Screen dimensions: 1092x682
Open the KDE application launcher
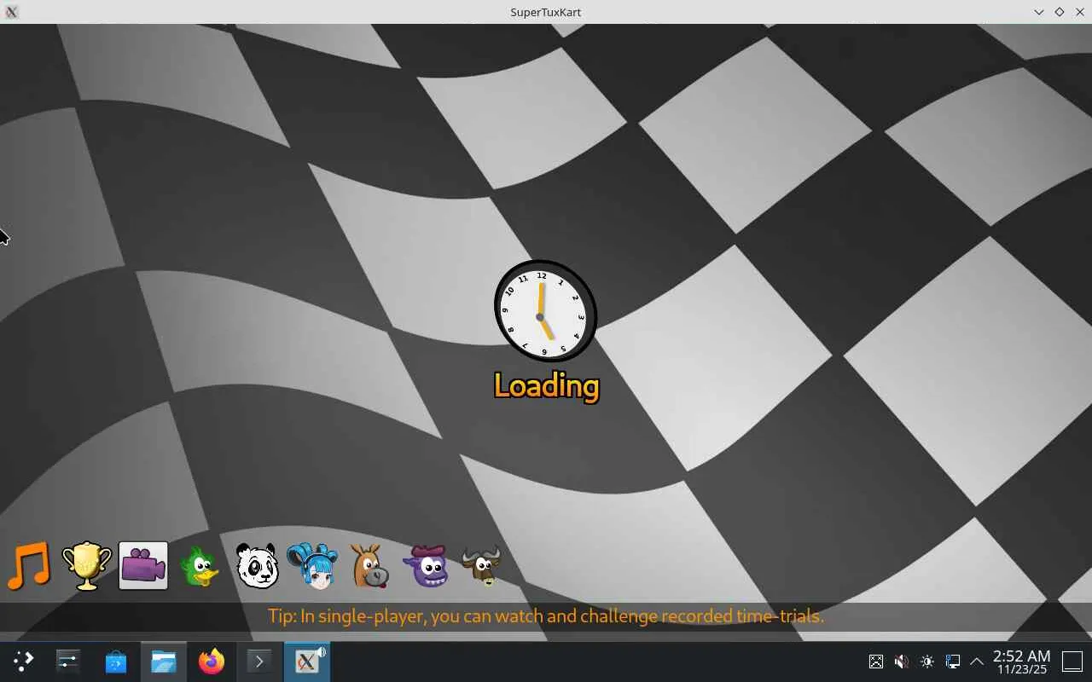point(23,661)
